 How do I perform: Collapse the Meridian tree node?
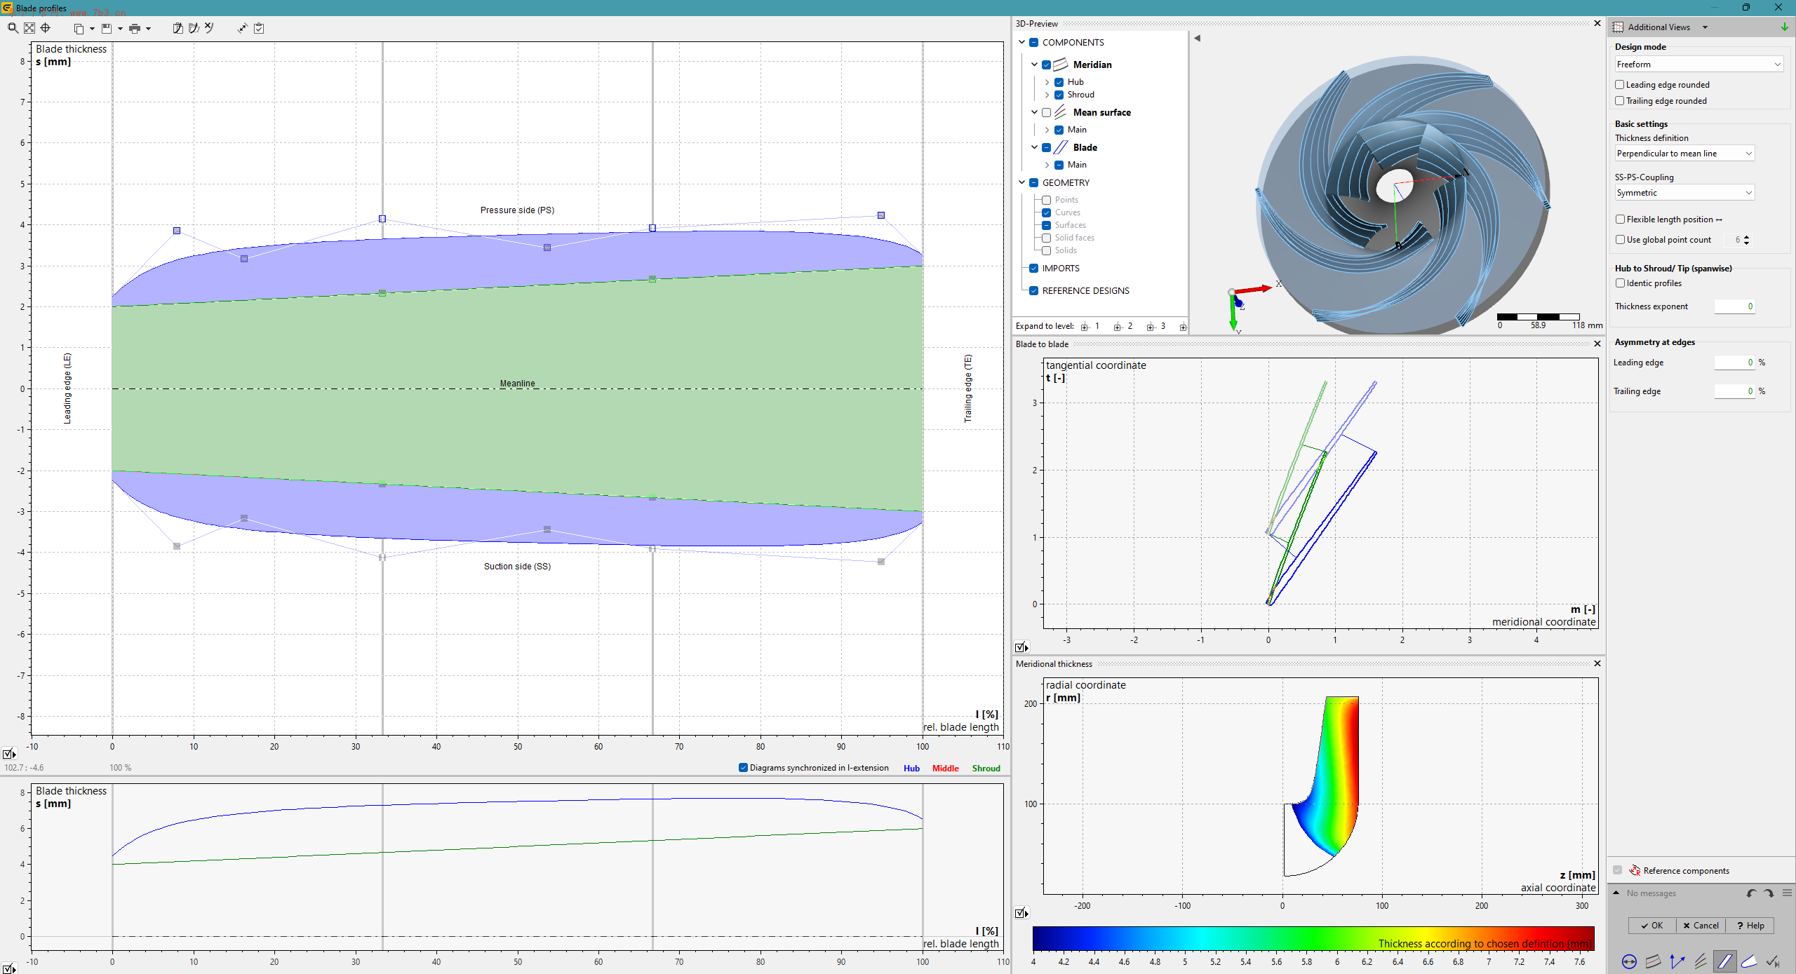click(1034, 65)
